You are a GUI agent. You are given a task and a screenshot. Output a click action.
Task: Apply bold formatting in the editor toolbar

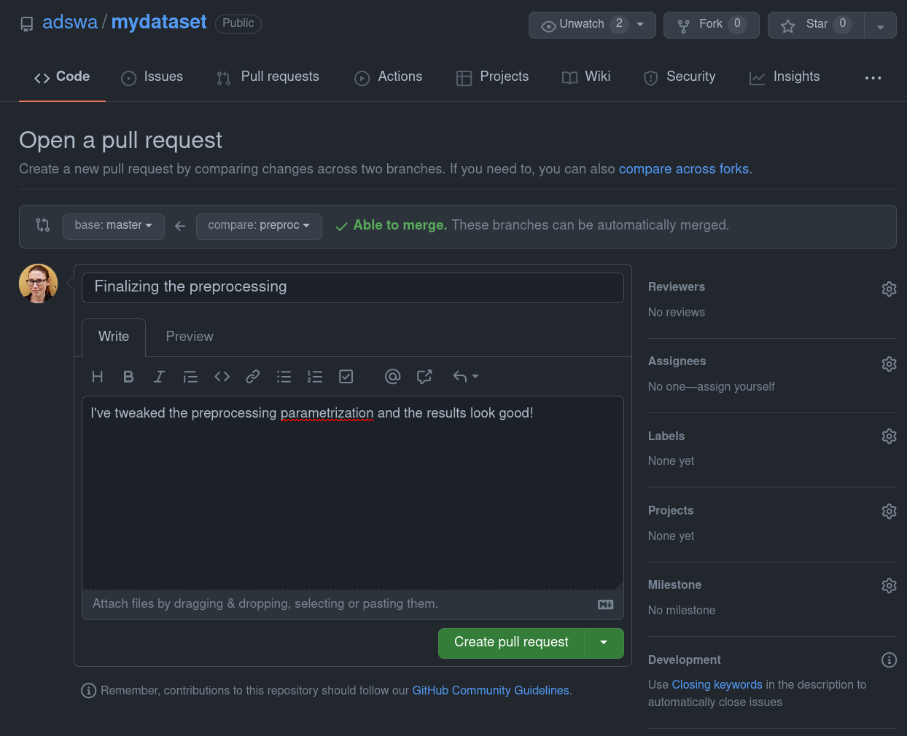click(128, 377)
